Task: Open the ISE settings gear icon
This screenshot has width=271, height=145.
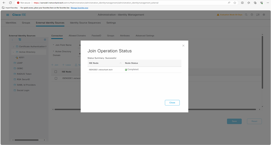Action: tap(264, 15)
